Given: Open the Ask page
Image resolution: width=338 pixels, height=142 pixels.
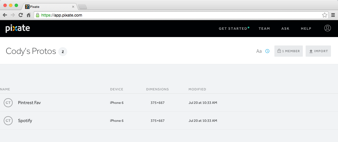Looking at the screenshot, I should (285, 28).
